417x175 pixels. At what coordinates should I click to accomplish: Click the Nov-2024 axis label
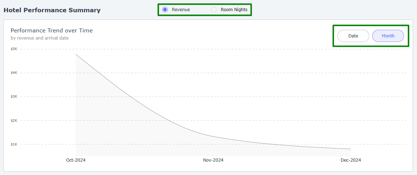pyautogui.click(x=213, y=160)
